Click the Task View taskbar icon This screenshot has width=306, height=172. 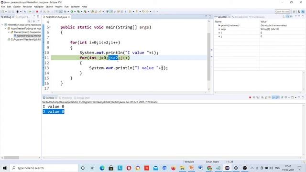pos(92,168)
